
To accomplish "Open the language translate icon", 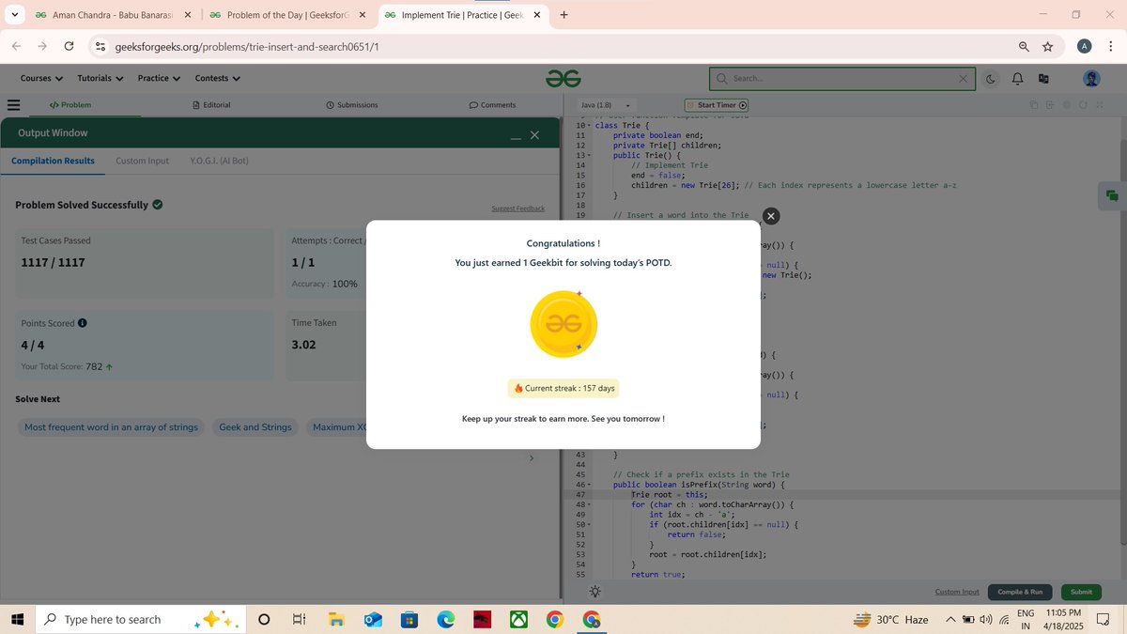I will (x=1043, y=79).
